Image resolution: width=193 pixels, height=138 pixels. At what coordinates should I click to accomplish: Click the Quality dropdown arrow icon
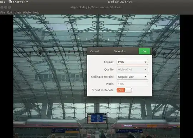point(145,69)
